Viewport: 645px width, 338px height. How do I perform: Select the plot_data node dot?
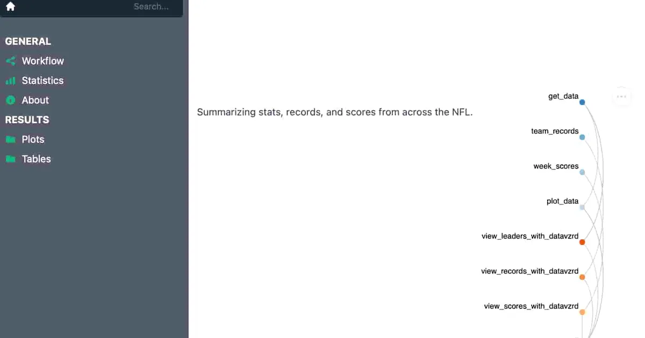pos(582,207)
